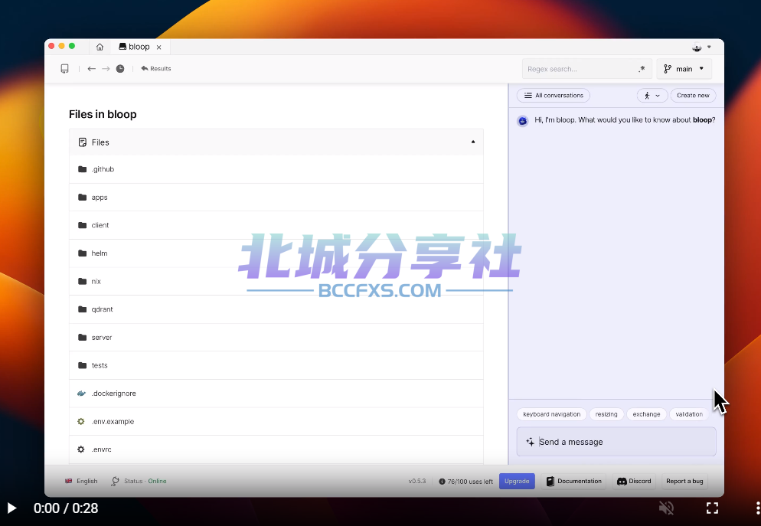
Task: Click the repository book icon in toolbar
Action: tap(64, 68)
